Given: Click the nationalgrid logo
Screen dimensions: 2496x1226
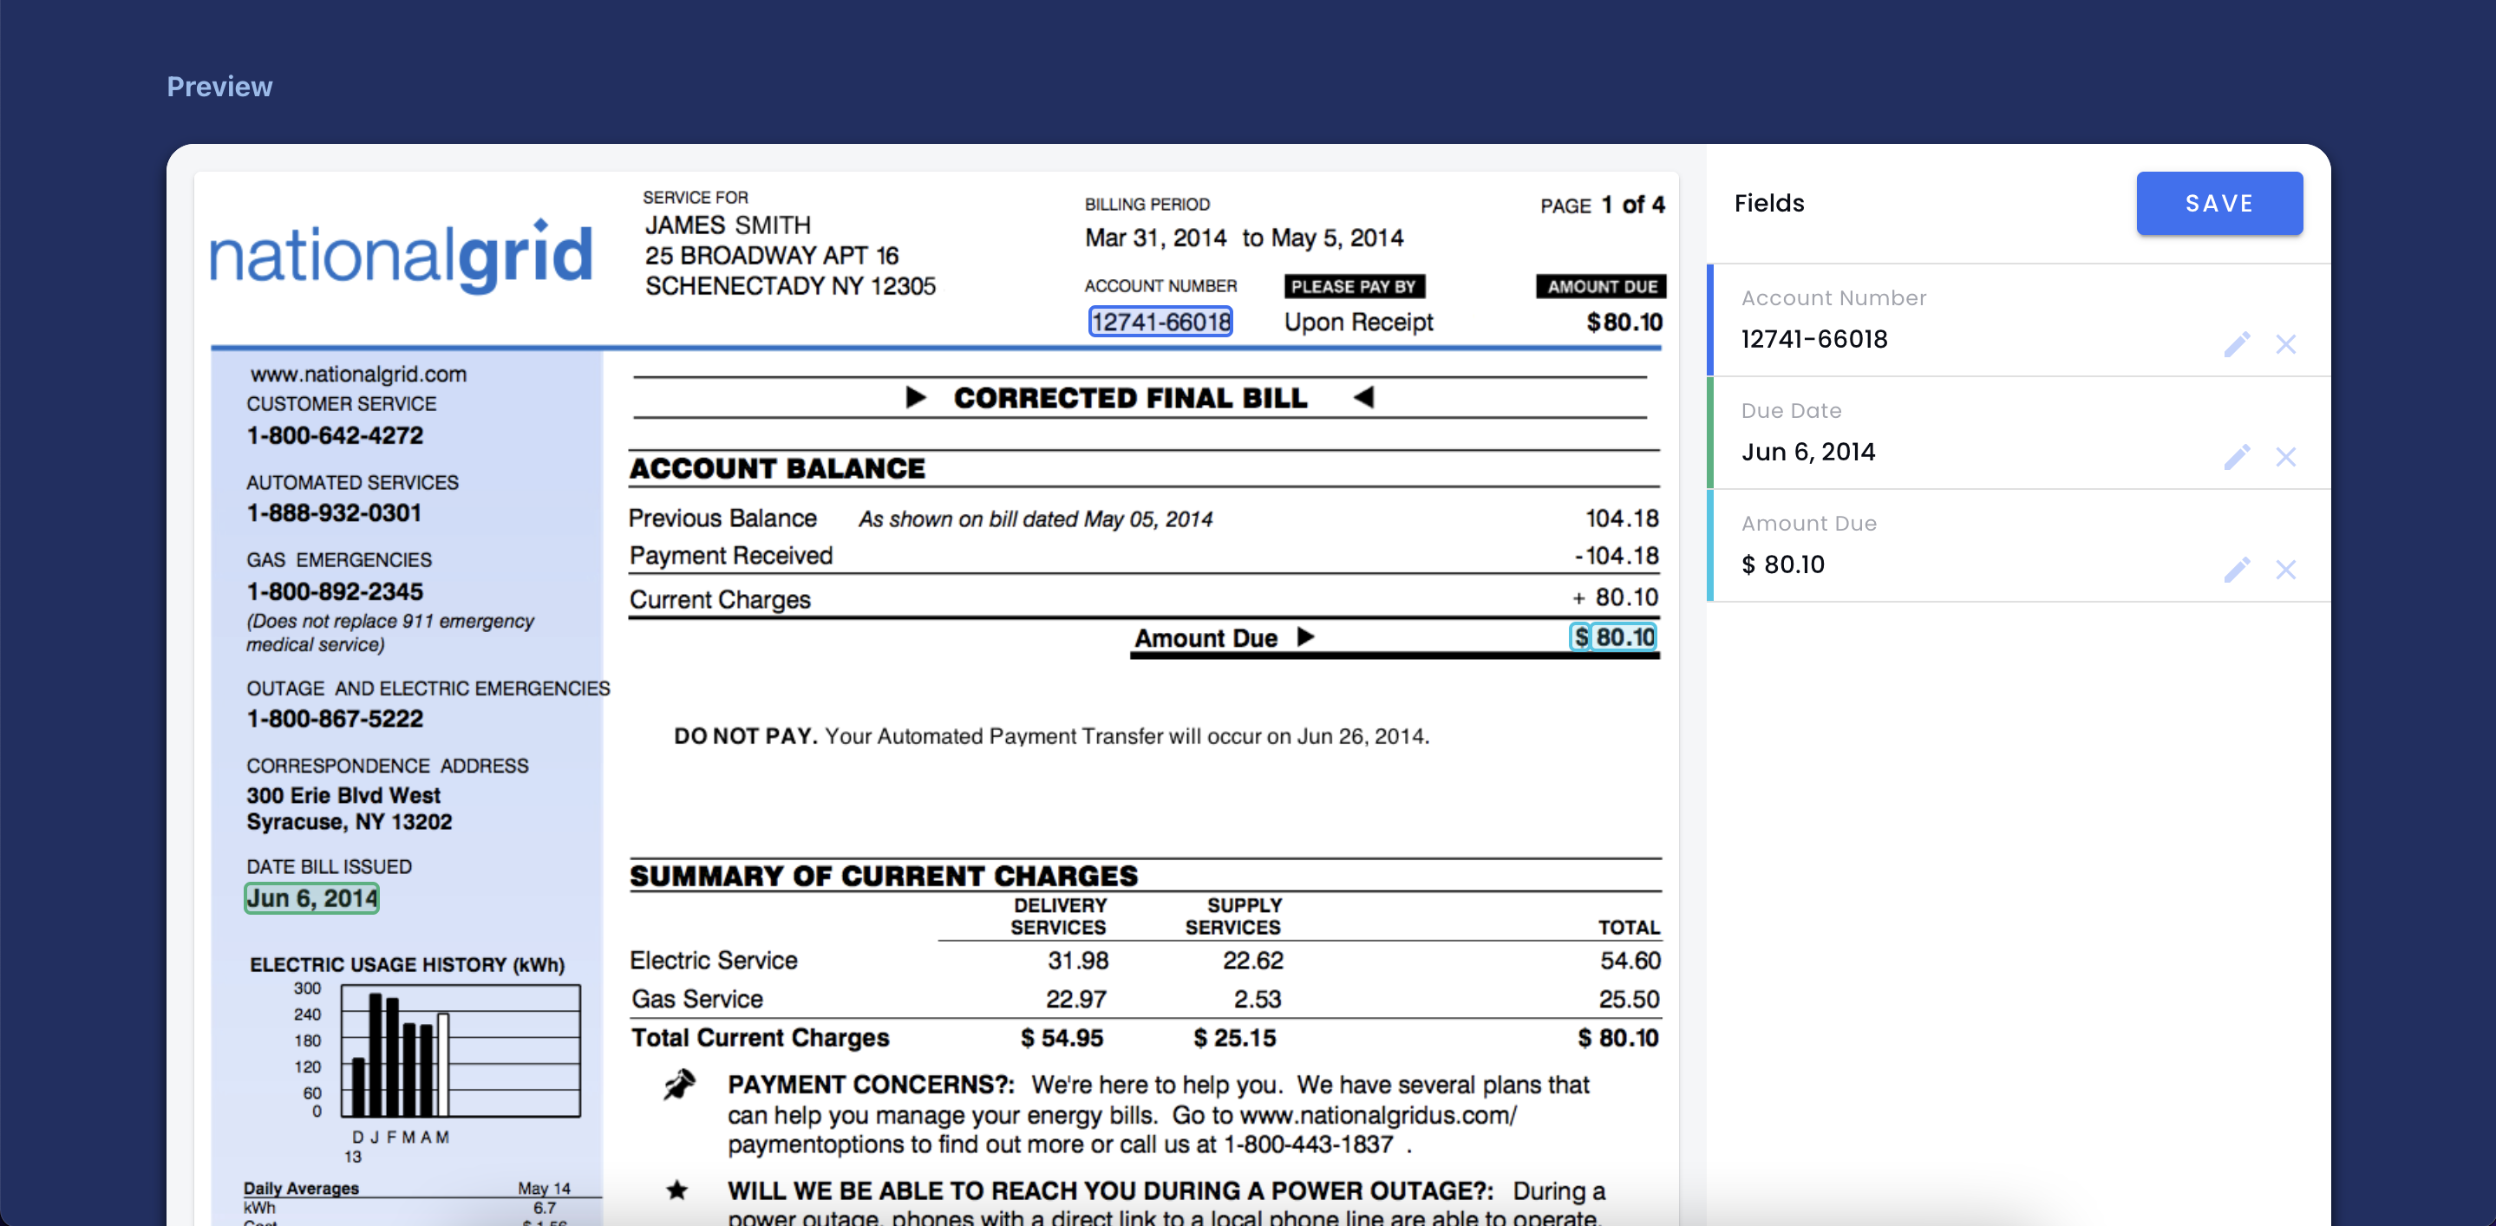Looking at the screenshot, I should (x=400, y=256).
